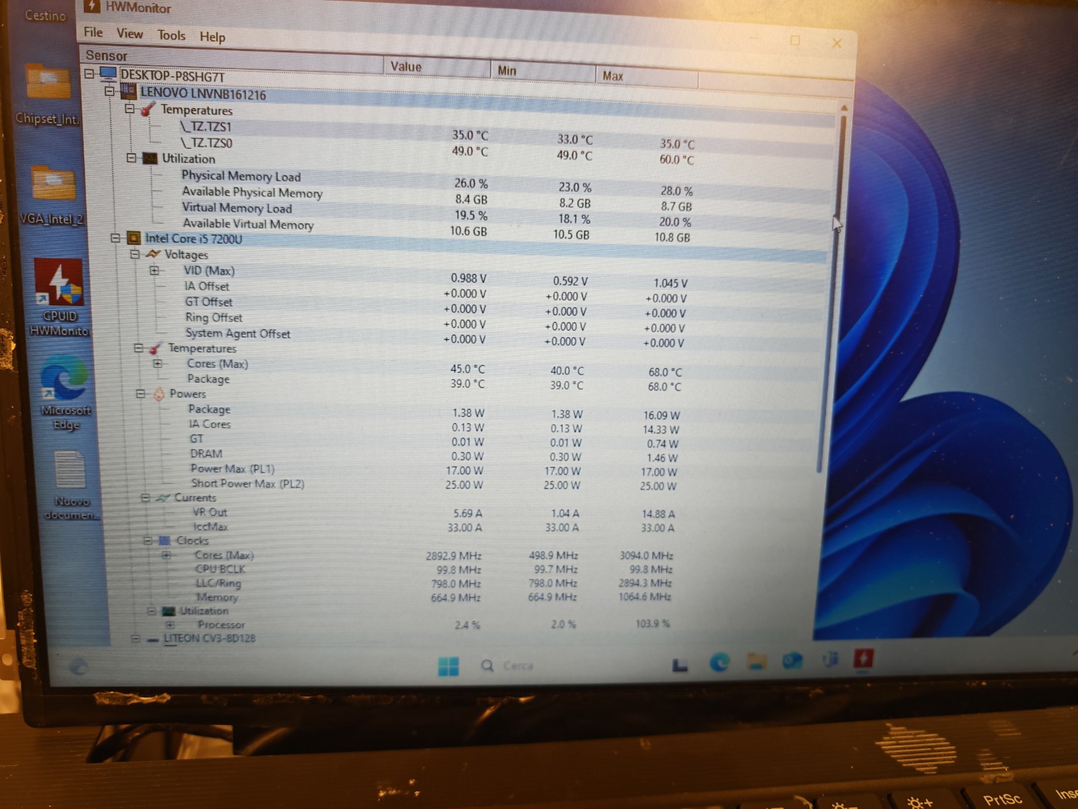Click the Powers flame icon
The image size is (1078, 809).
[x=159, y=394]
